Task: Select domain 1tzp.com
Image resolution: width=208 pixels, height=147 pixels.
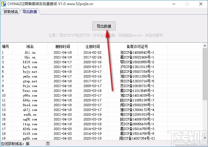Action: click(x=30, y=124)
